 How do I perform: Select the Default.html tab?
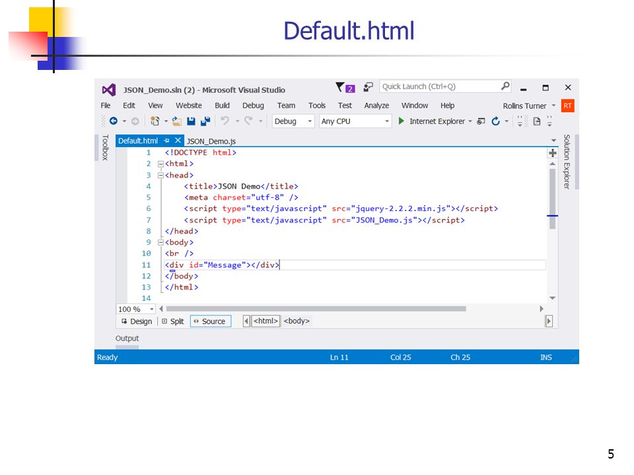pyautogui.click(x=138, y=141)
